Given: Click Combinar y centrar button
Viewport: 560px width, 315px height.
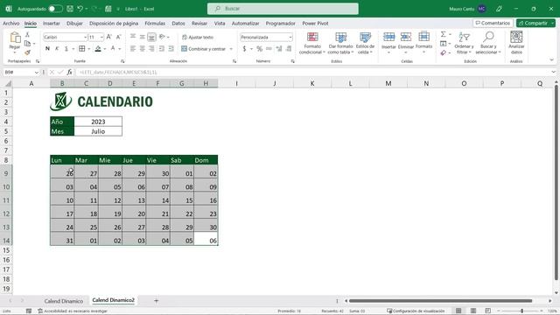Looking at the screenshot, I should point(204,49).
